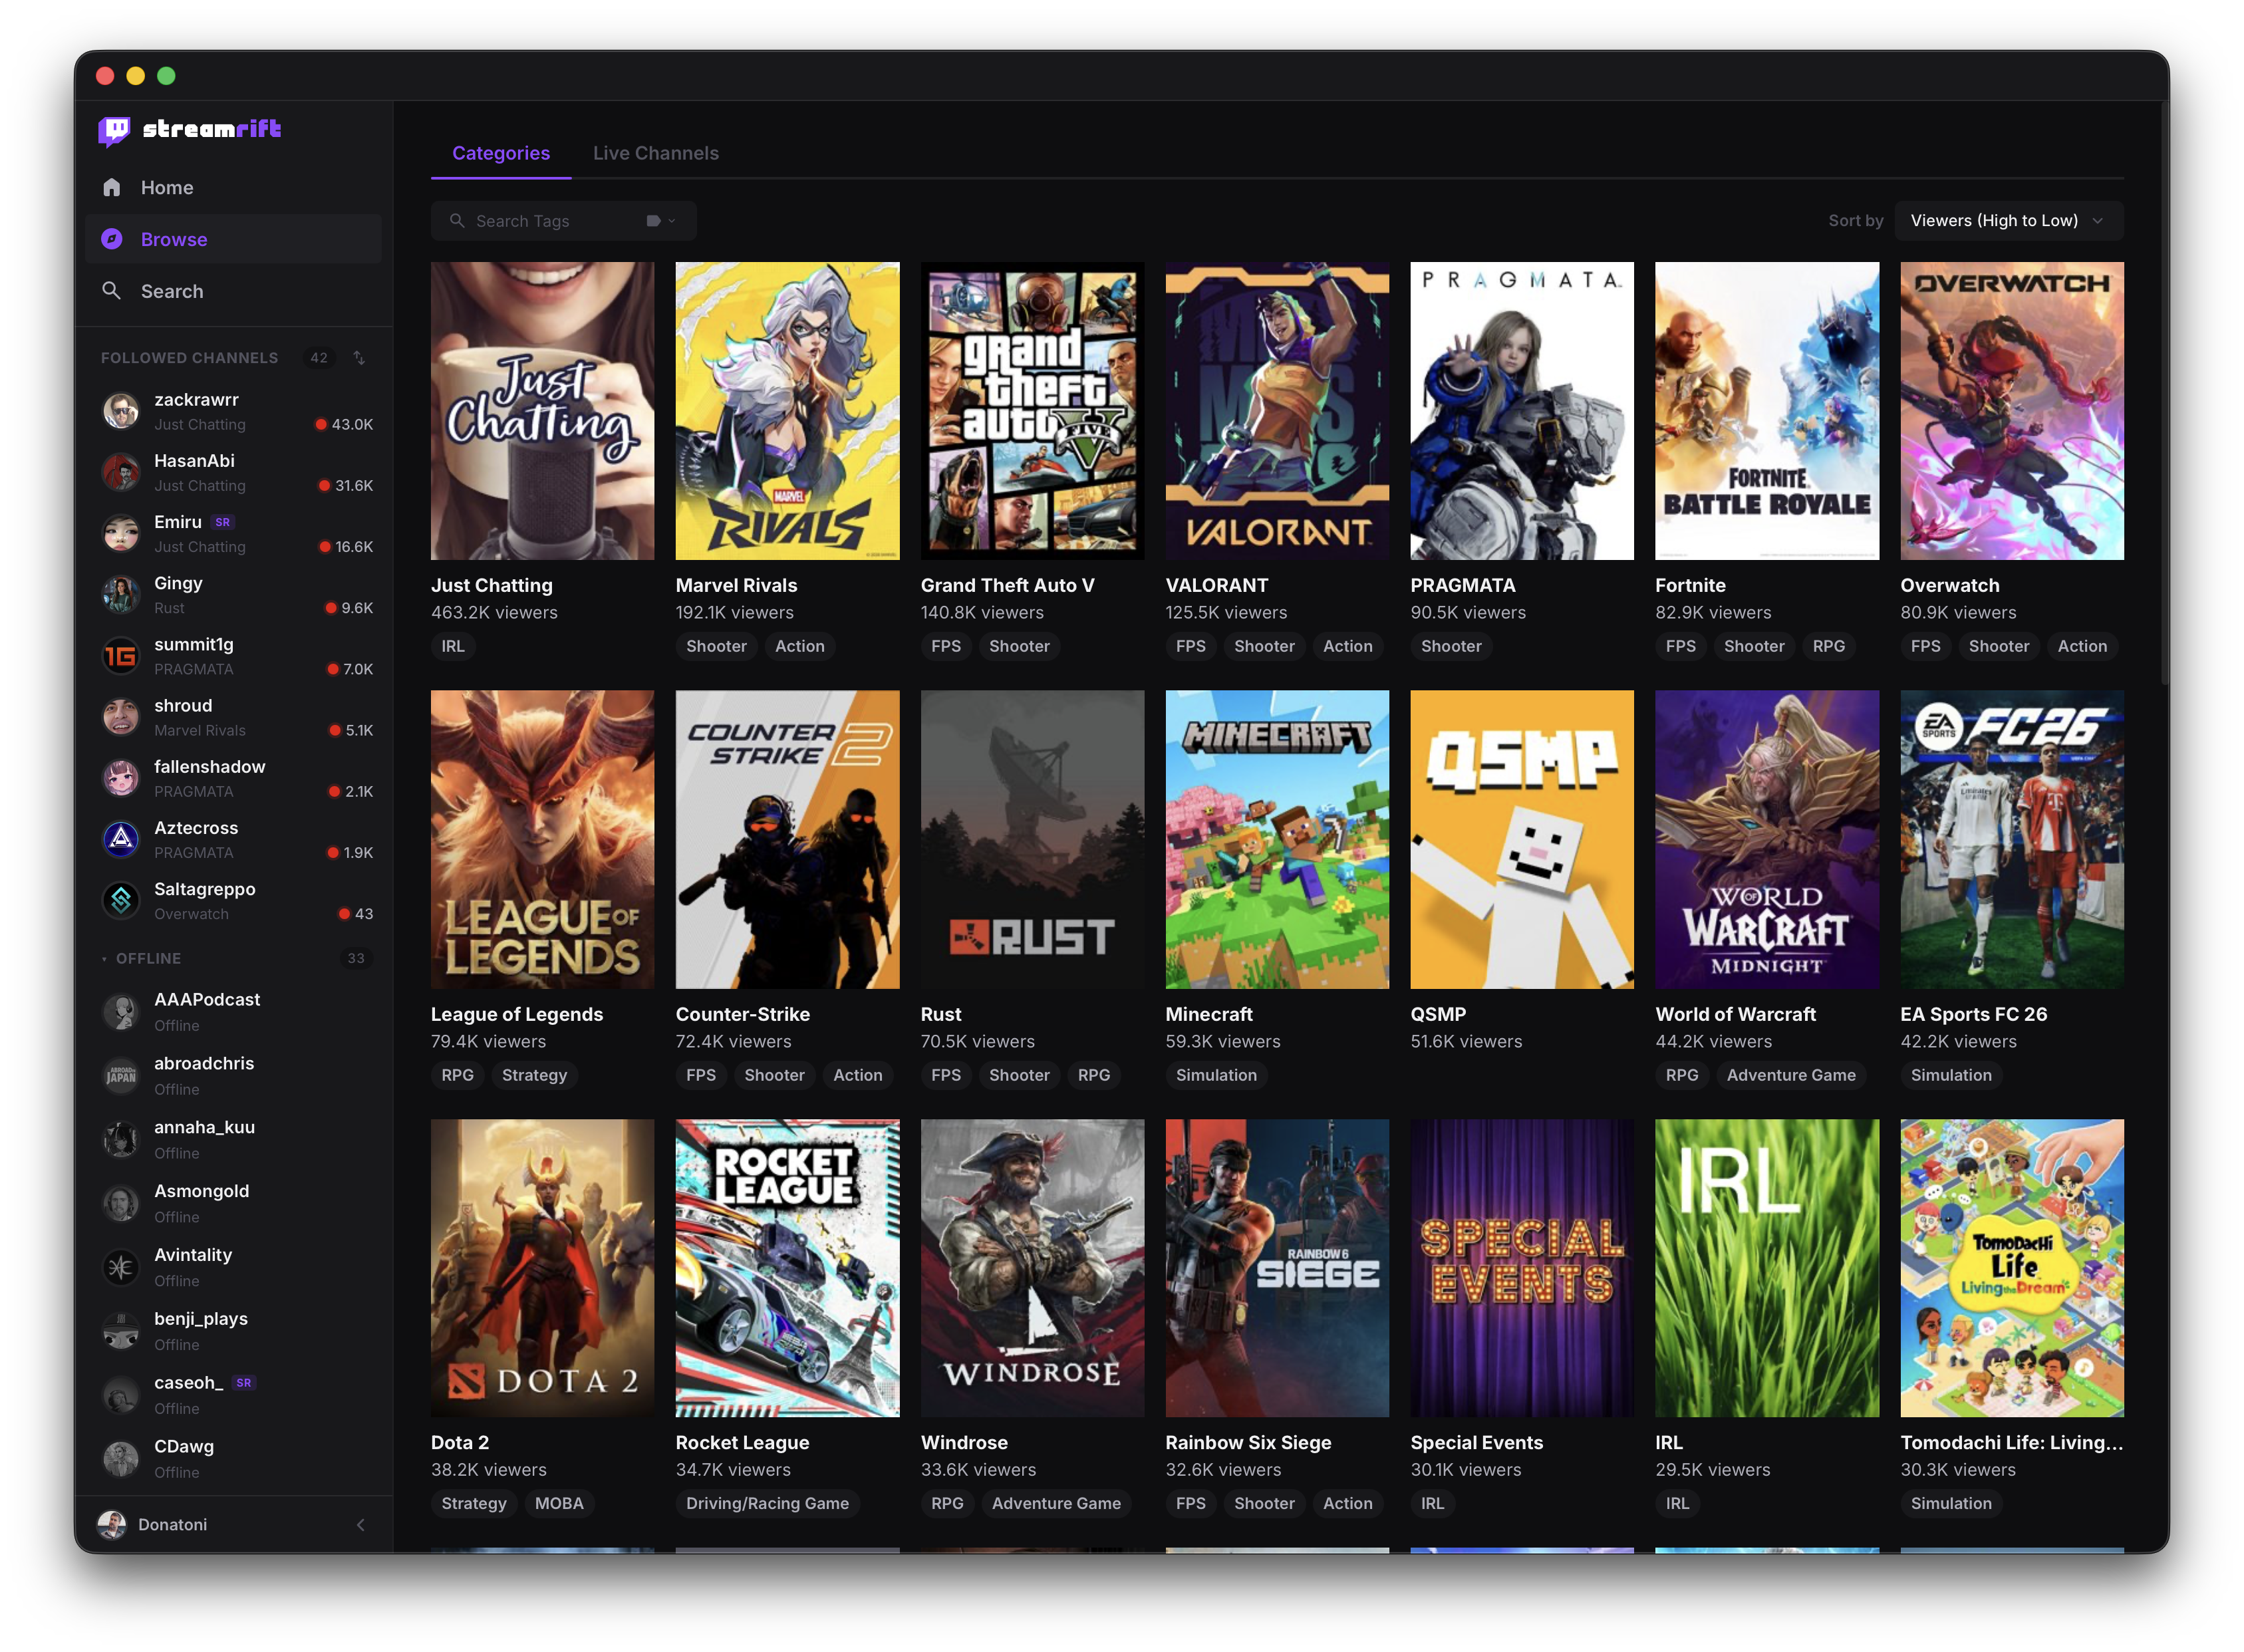Click the green traffic light button
Screen dimensions: 2244x1652
coord(167,75)
